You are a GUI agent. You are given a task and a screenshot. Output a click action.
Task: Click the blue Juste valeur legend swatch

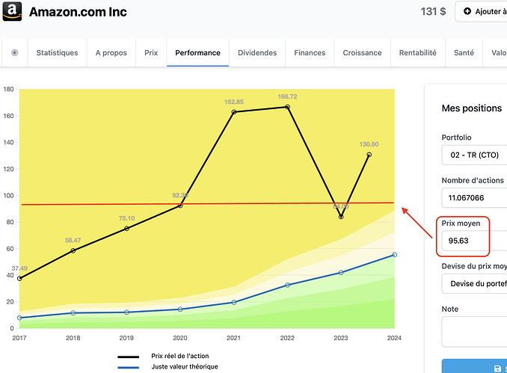pyautogui.click(x=129, y=367)
